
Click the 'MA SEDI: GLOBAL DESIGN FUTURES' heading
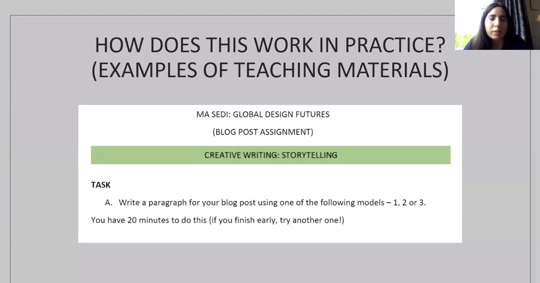click(x=270, y=115)
